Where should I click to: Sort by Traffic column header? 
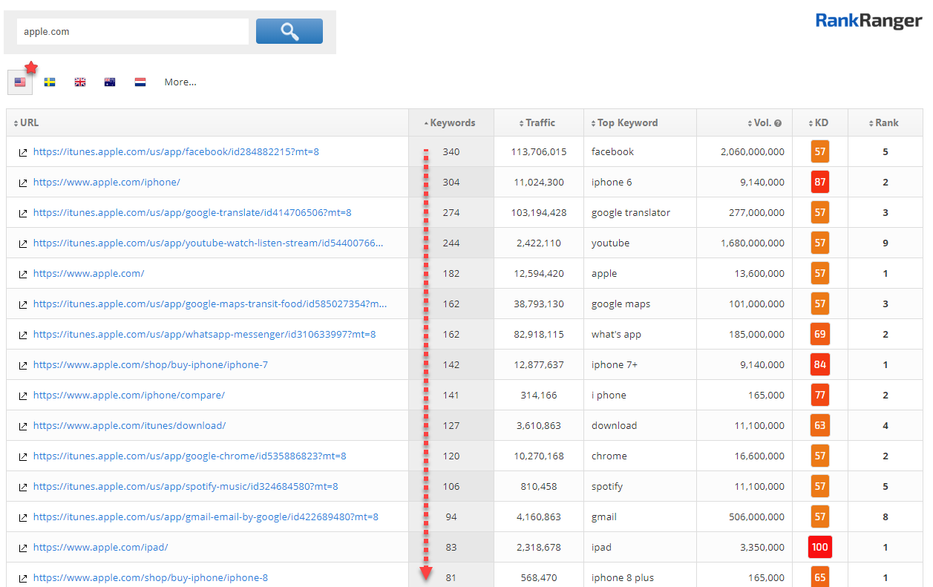click(x=540, y=123)
